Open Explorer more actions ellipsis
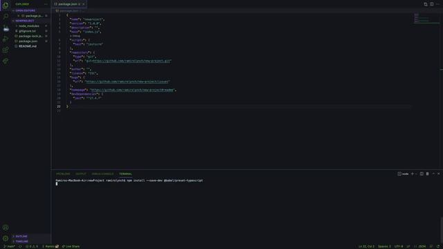The image size is (443, 249). pos(46,4)
